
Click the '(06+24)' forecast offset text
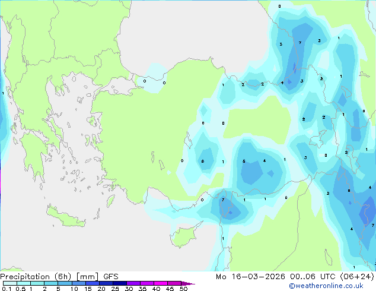[x=357, y=277]
